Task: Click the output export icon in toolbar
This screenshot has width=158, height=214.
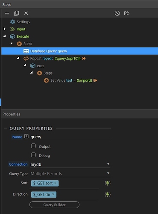Action: (127, 13)
